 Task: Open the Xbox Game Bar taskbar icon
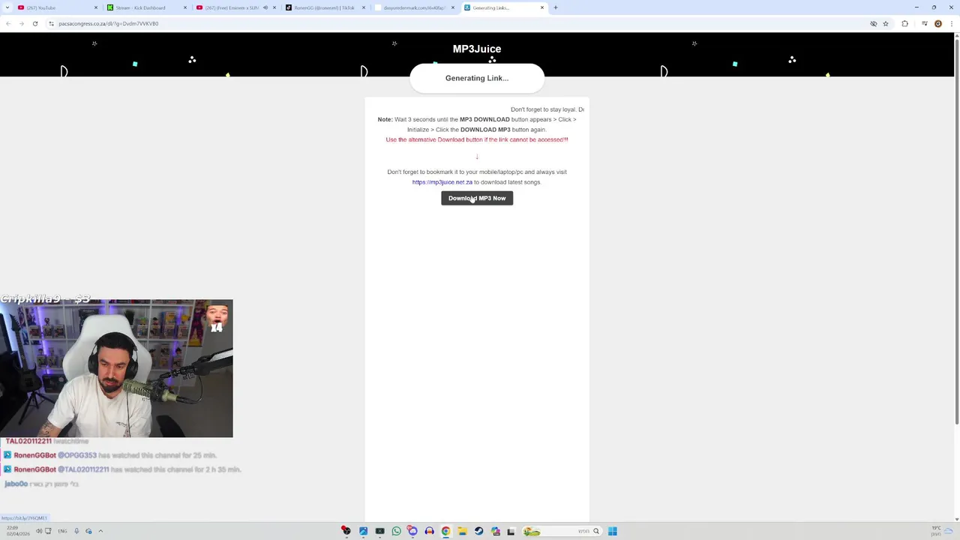[379, 531]
